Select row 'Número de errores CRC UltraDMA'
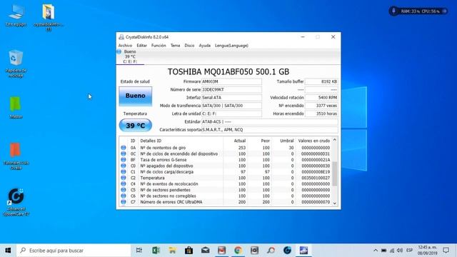Image resolution: width=457 pixels, height=257 pixels. (x=226, y=202)
